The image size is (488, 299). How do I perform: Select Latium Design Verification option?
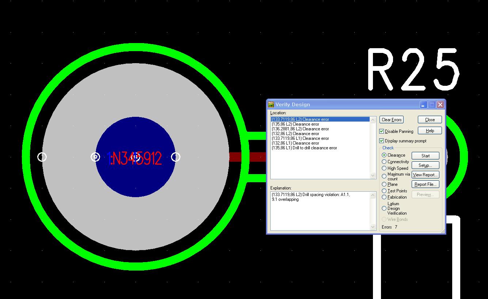pos(384,208)
